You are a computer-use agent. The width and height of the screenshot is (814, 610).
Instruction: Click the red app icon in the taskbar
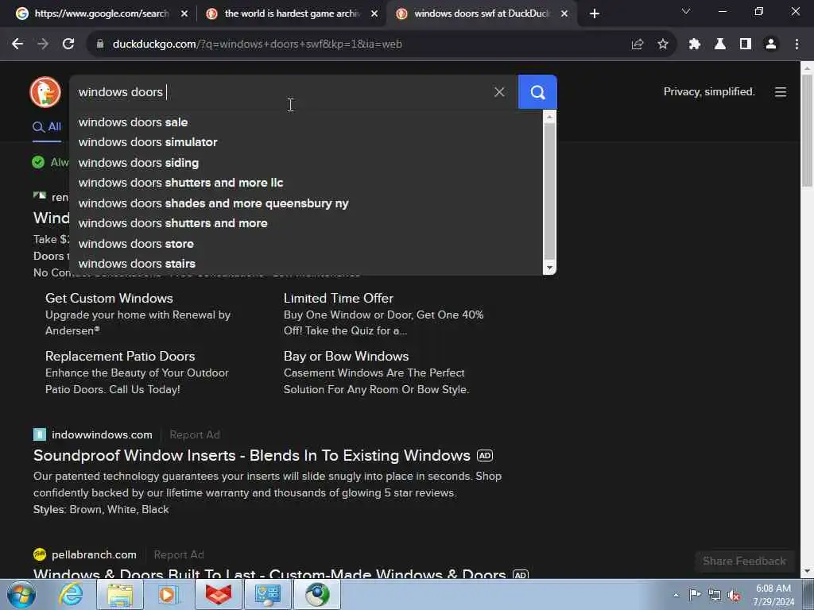point(219,594)
